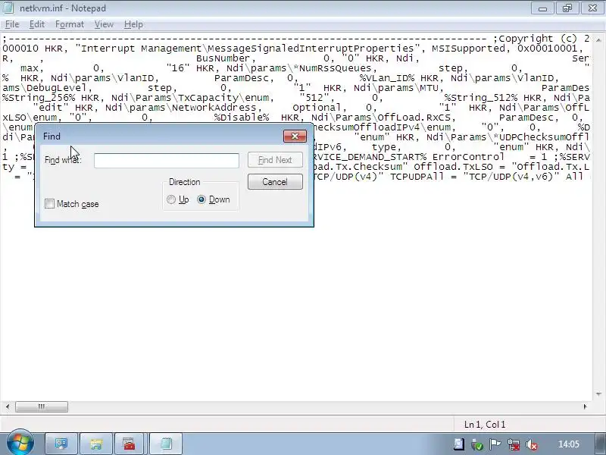Viewport: 606px width, 455px height.
Task: Click the Windows Start orb
Action: click(x=20, y=443)
